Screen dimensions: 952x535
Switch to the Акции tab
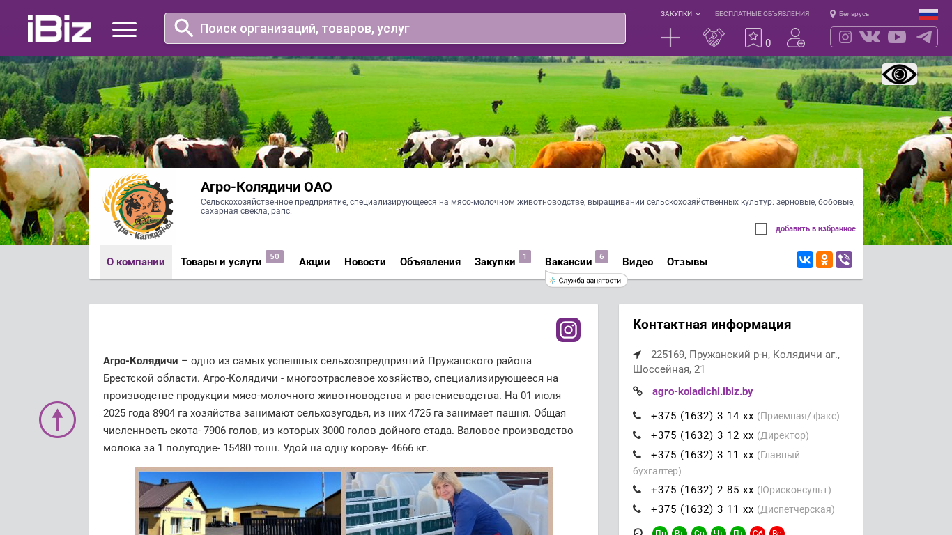point(314,262)
